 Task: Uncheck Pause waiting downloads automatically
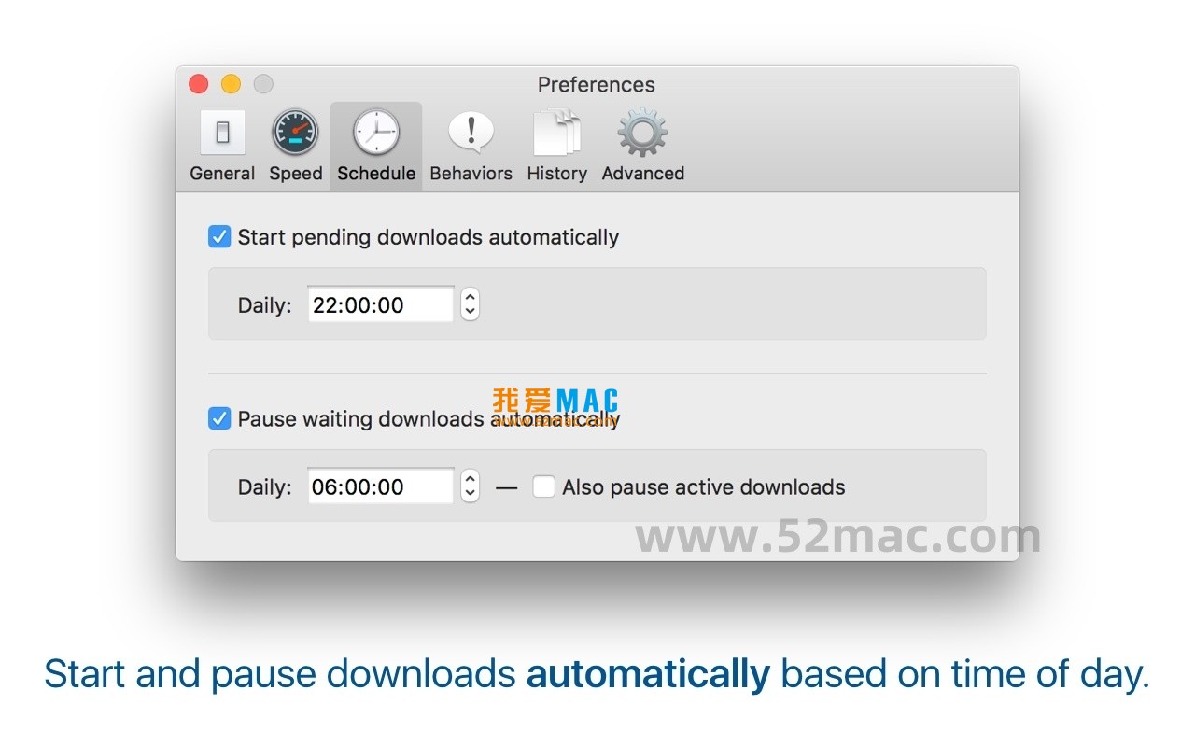coord(219,418)
